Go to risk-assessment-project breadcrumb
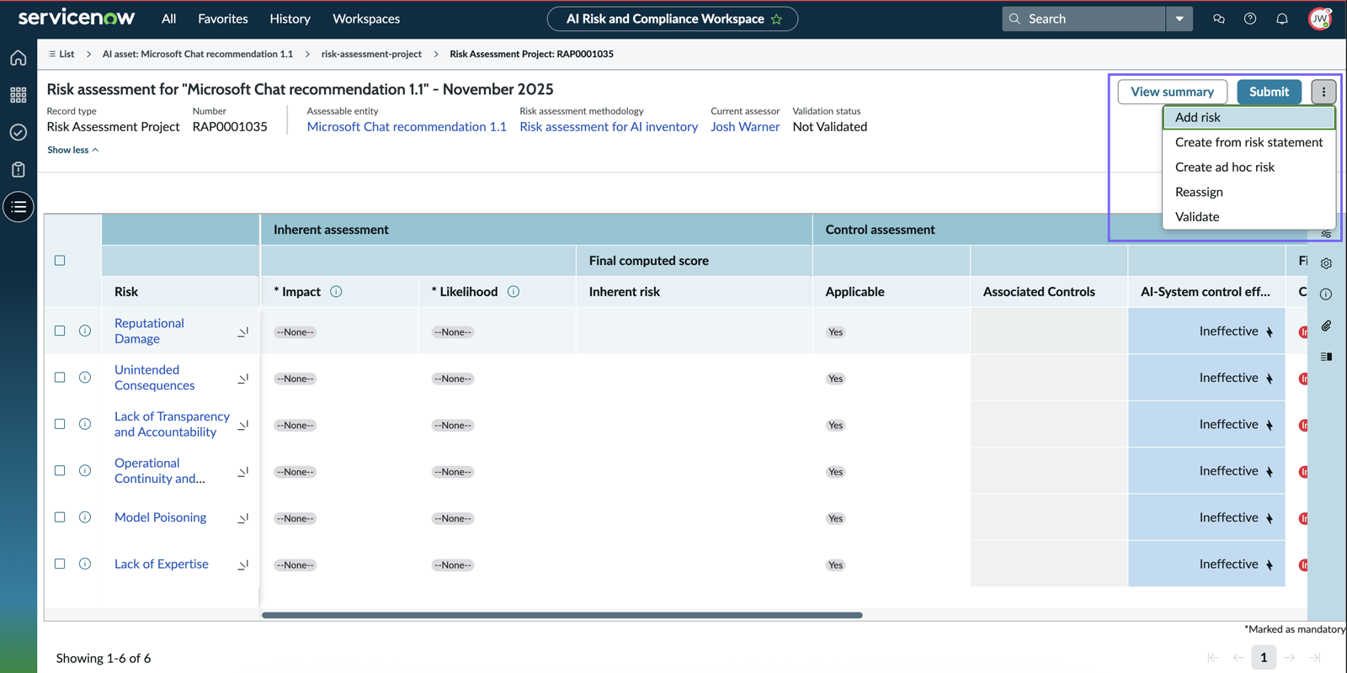The image size is (1347, 673). 371,54
